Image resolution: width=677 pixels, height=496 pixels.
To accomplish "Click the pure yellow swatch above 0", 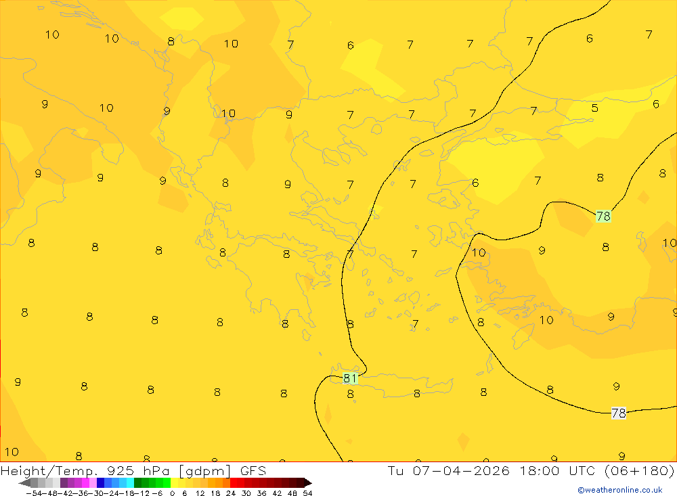I will coord(175,482).
